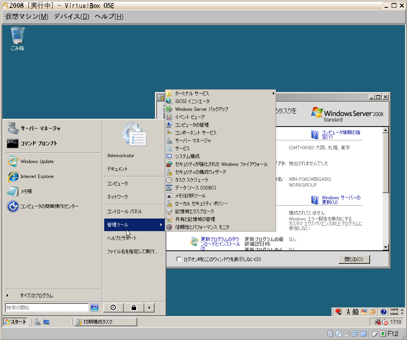Expand ターミナル サービス submenu arrow
The height and width of the screenshot is (340, 407).
(x=273, y=93)
